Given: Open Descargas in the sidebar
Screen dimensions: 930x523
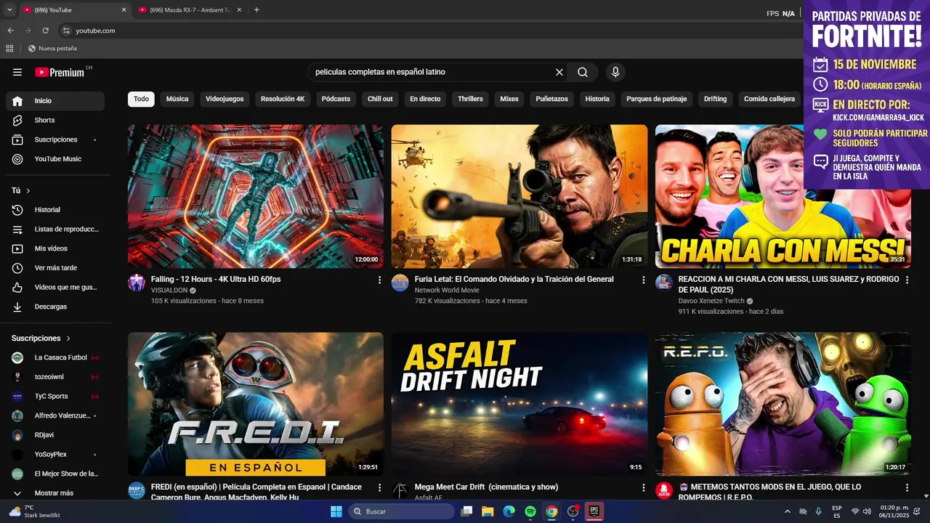Looking at the screenshot, I should (x=55, y=307).
